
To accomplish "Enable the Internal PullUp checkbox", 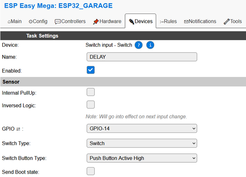I will click(x=91, y=92).
